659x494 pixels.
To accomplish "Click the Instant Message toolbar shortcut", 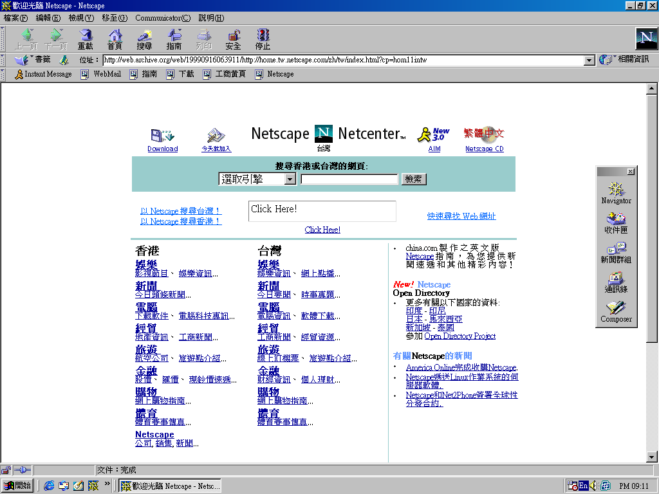I will (x=43, y=75).
